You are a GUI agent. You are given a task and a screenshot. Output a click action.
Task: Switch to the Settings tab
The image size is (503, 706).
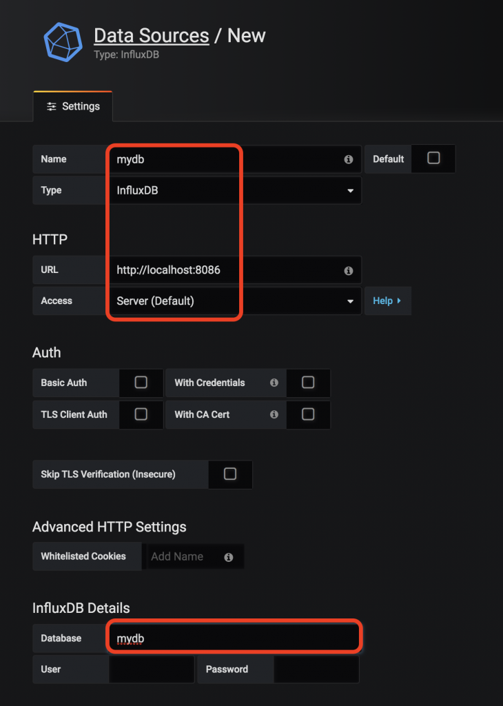(73, 106)
